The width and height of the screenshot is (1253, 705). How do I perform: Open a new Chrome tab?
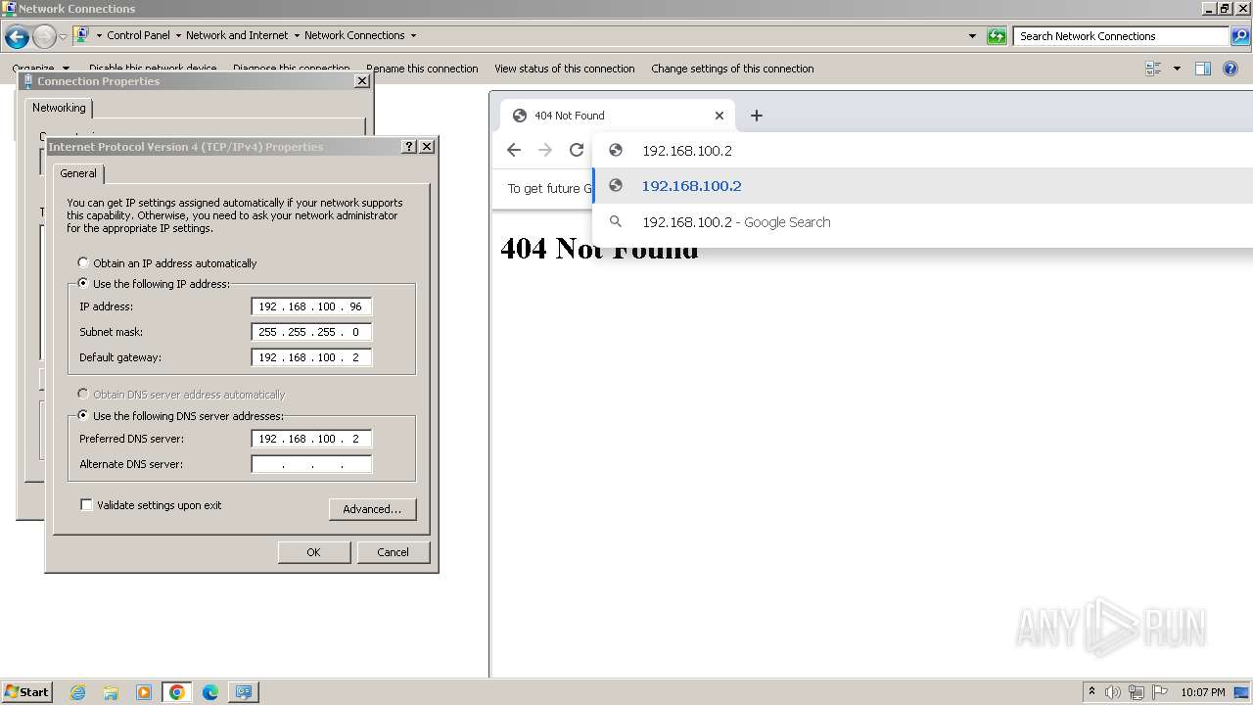pos(756,116)
